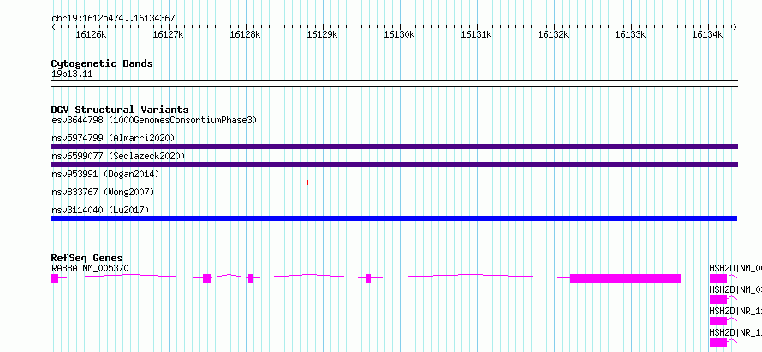Open the first HSH2D|NM_ gene label
Screen dimensions: 762x352
pos(735,268)
